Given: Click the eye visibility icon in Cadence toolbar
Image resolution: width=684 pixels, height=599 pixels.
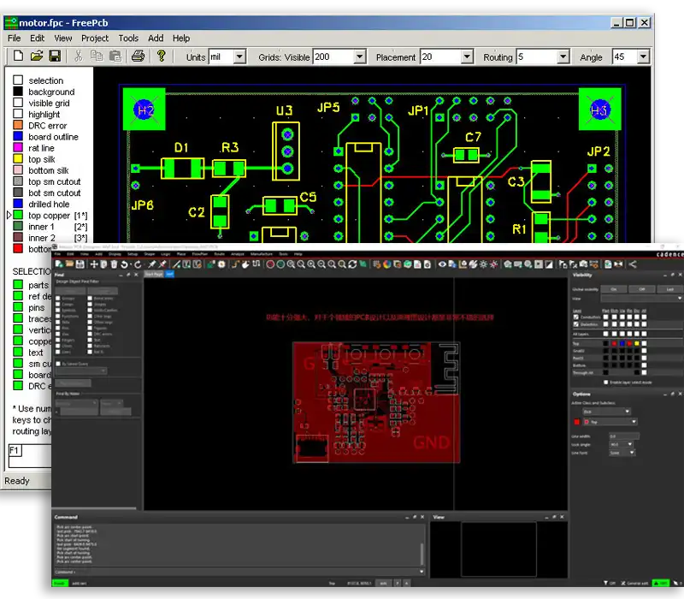Looking at the screenshot, I should pyautogui.click(x=442, y=264).
